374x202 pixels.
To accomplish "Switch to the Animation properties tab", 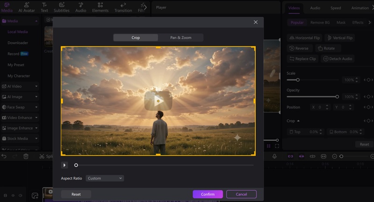I will tap(360, 8).
